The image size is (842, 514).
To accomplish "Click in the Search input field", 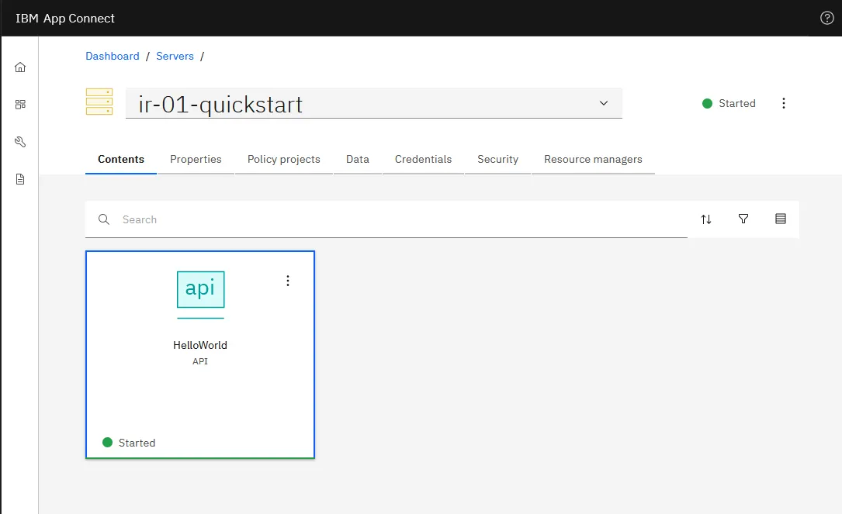I will (386, 219).
